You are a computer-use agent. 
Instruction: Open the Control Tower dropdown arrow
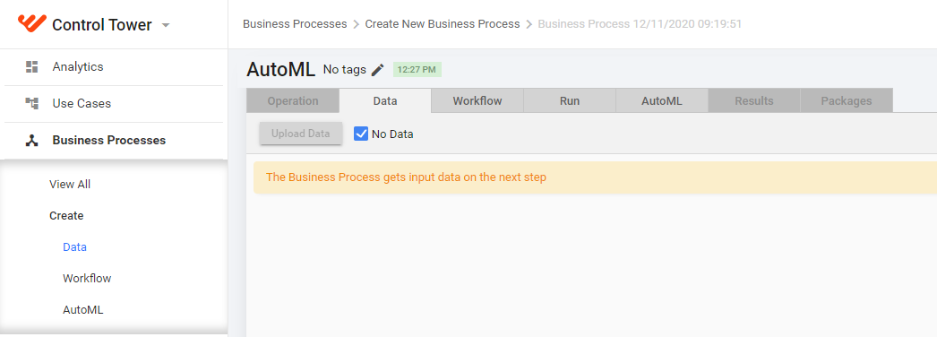(166, 25)
